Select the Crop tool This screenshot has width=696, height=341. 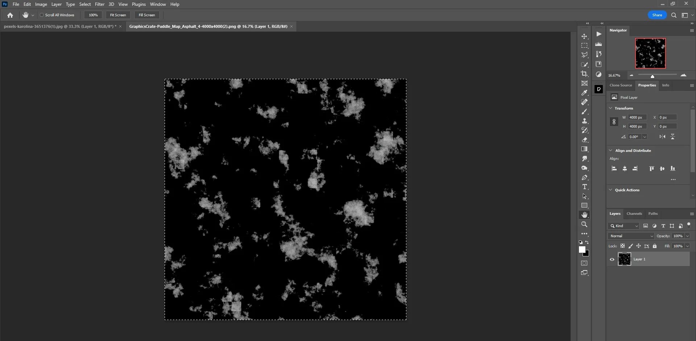(x=585, y=74)
